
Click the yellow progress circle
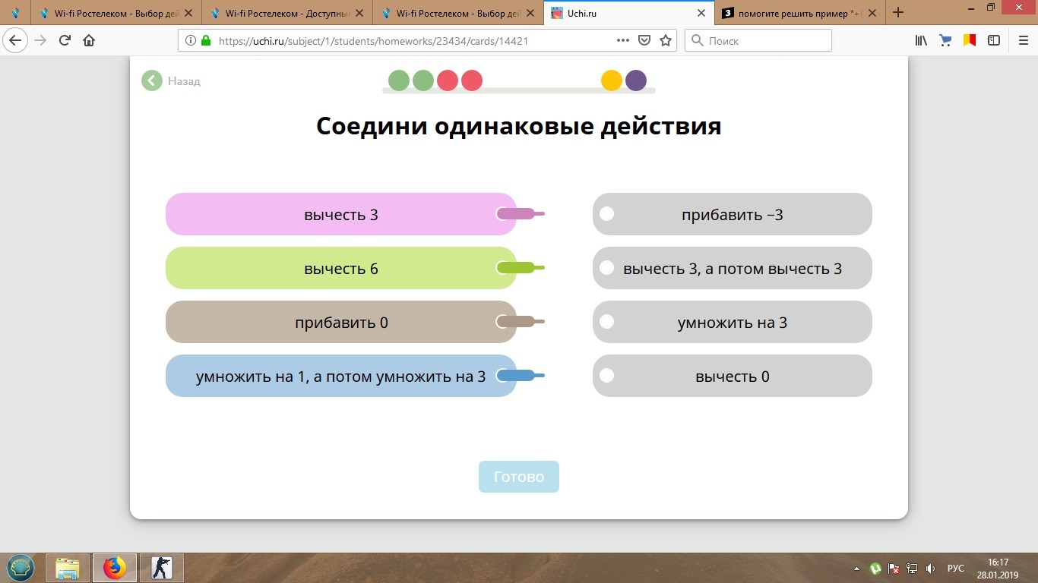point(612,80)
